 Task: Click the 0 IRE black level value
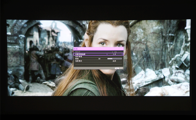114,52
